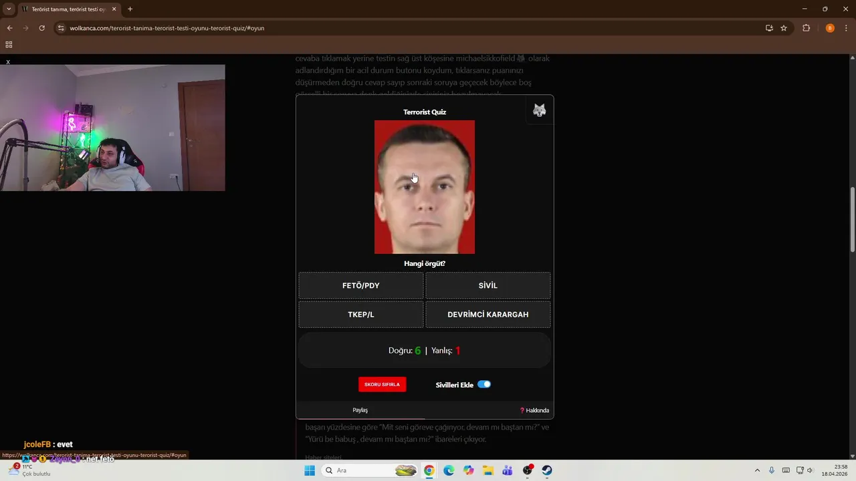Open the Chrome profile avatar
The height and width of the screenshot is (481, 856).
point(830,28)
